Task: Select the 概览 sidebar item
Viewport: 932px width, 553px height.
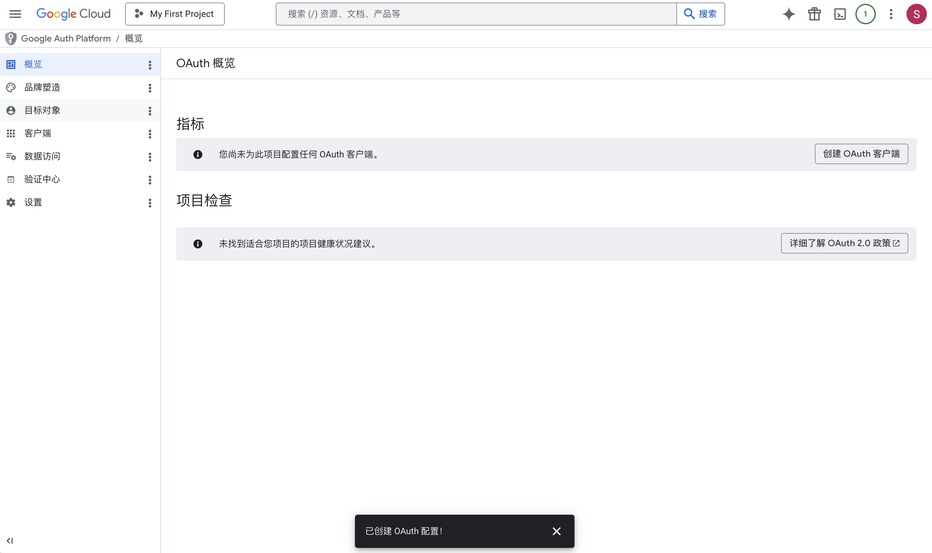Action: 80,64
